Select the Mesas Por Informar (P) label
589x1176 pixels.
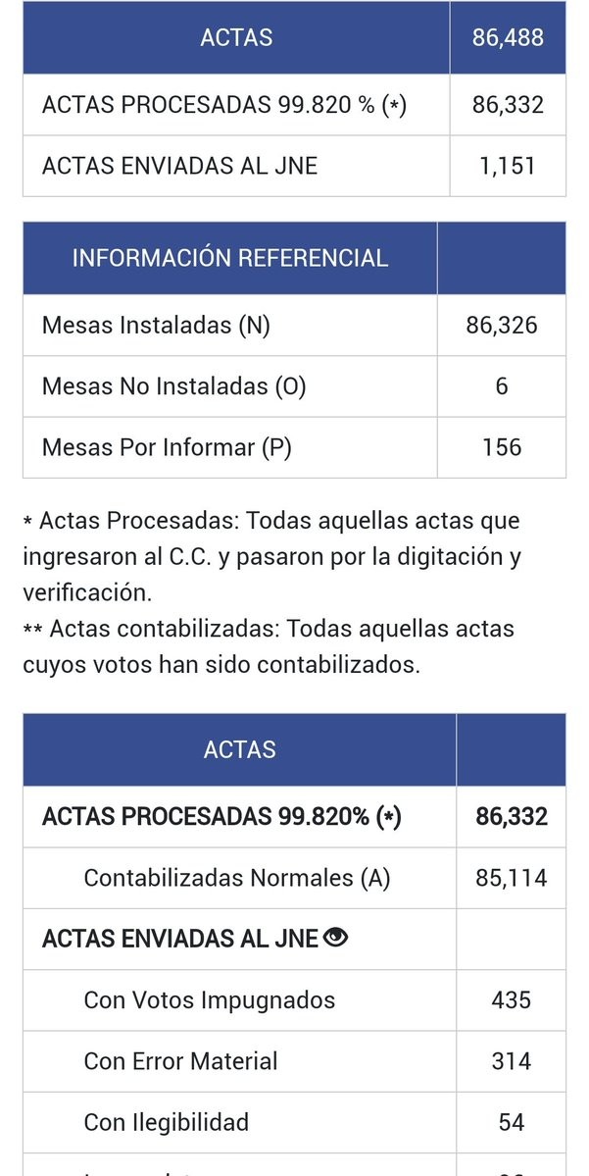(167, 447)
